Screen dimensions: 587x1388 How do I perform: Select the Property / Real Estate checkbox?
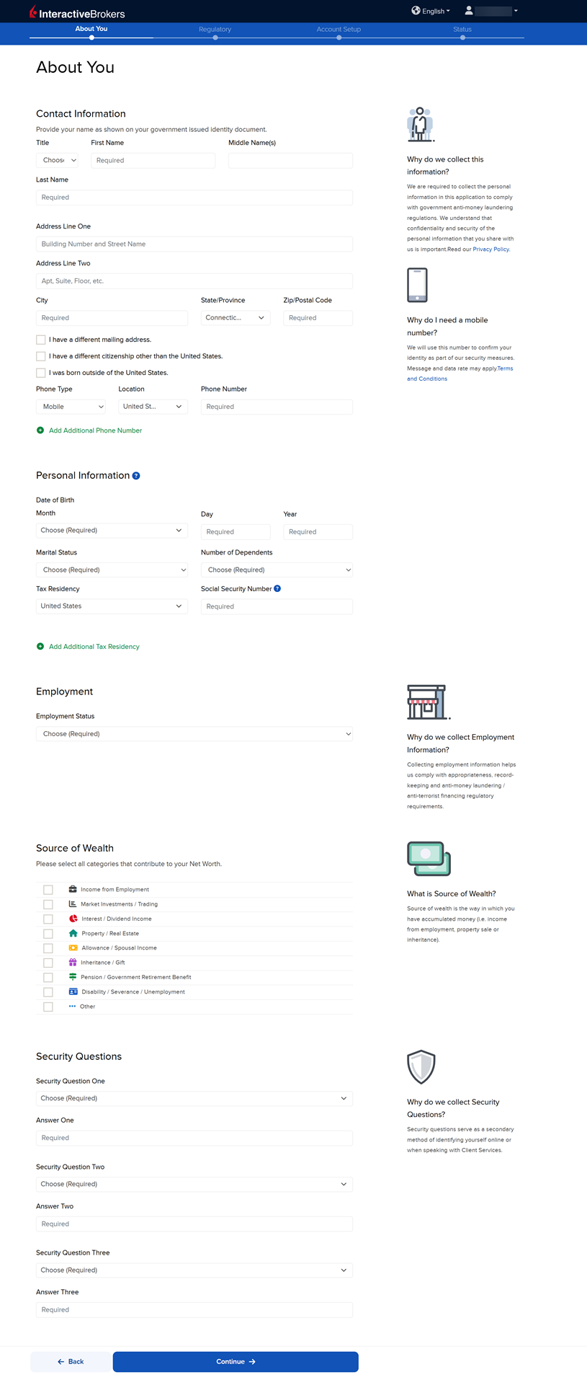coord(48,934)
